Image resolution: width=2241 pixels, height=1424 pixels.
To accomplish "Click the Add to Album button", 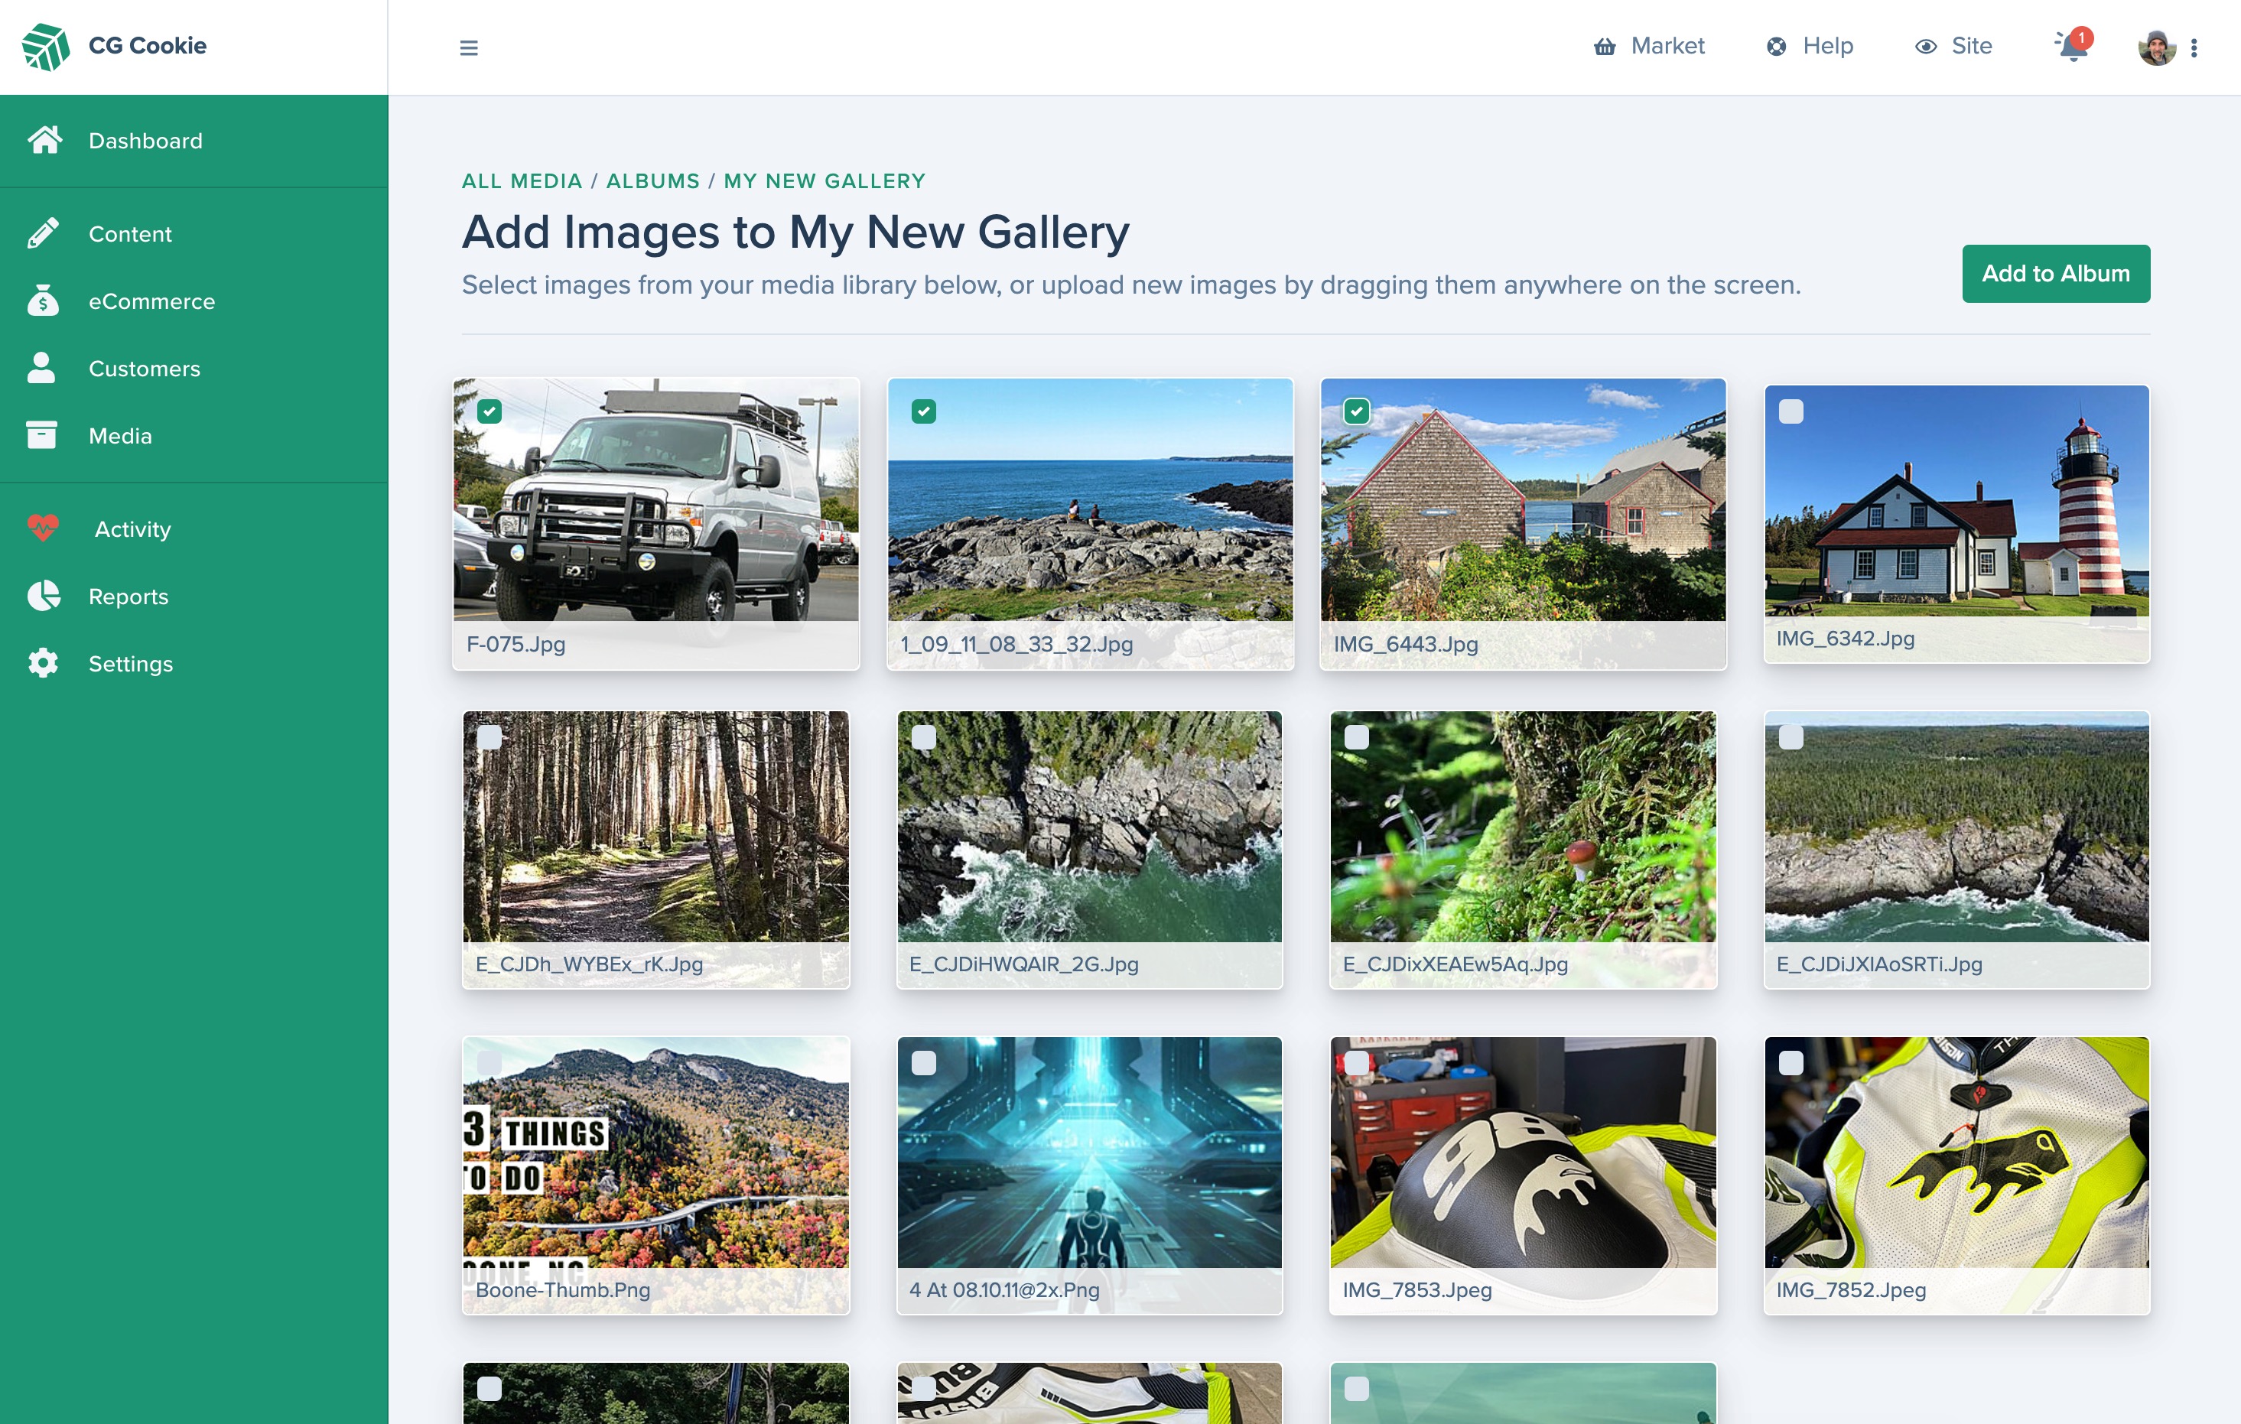I will (2056, 274).
